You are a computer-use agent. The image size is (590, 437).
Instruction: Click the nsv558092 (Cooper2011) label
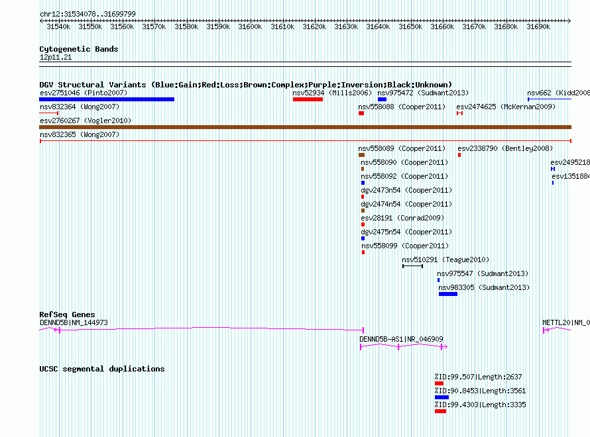coord(404,176)
